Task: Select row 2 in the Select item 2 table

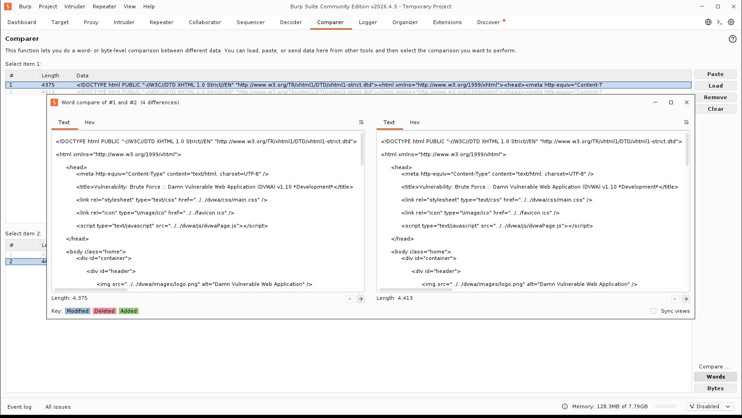Action: coord(26,261)
